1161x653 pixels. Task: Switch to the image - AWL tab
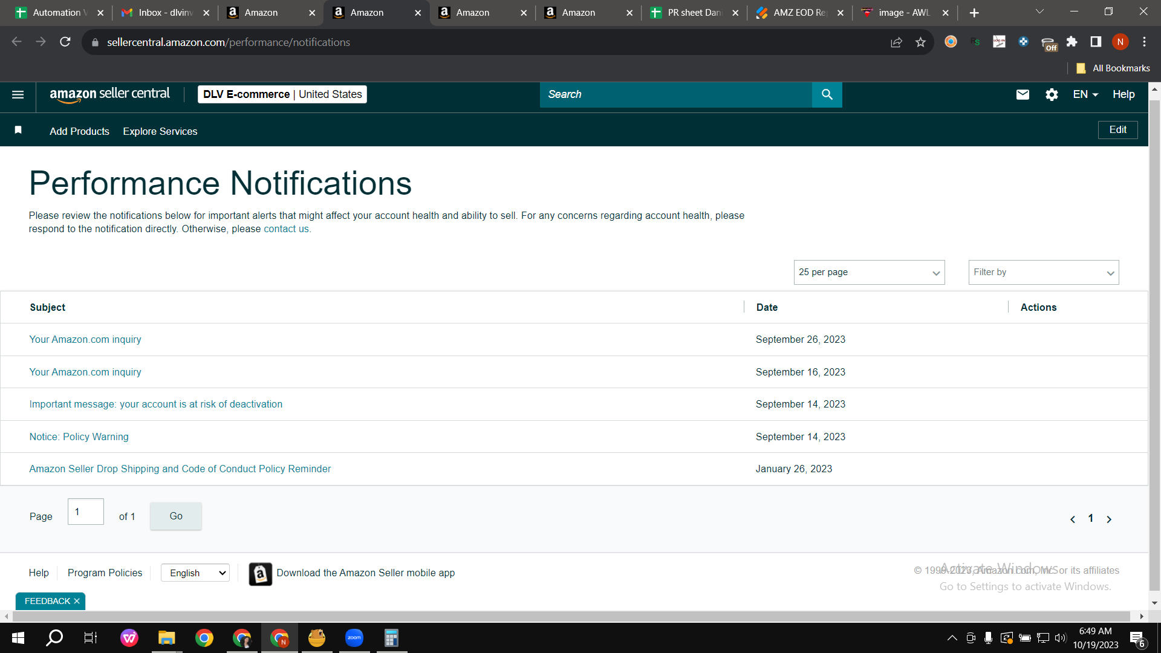[905, 13]
